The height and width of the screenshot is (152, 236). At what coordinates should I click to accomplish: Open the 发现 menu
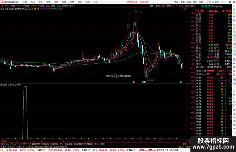[x=64, y=2]
